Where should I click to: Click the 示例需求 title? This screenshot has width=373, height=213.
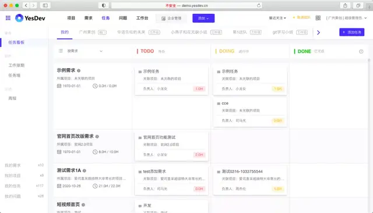click(66, 70)
